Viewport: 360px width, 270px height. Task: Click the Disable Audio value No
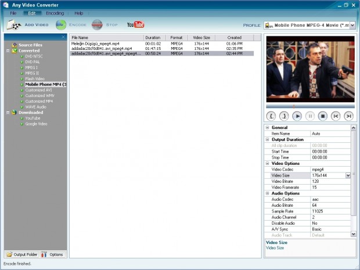(x=330, y=223)
